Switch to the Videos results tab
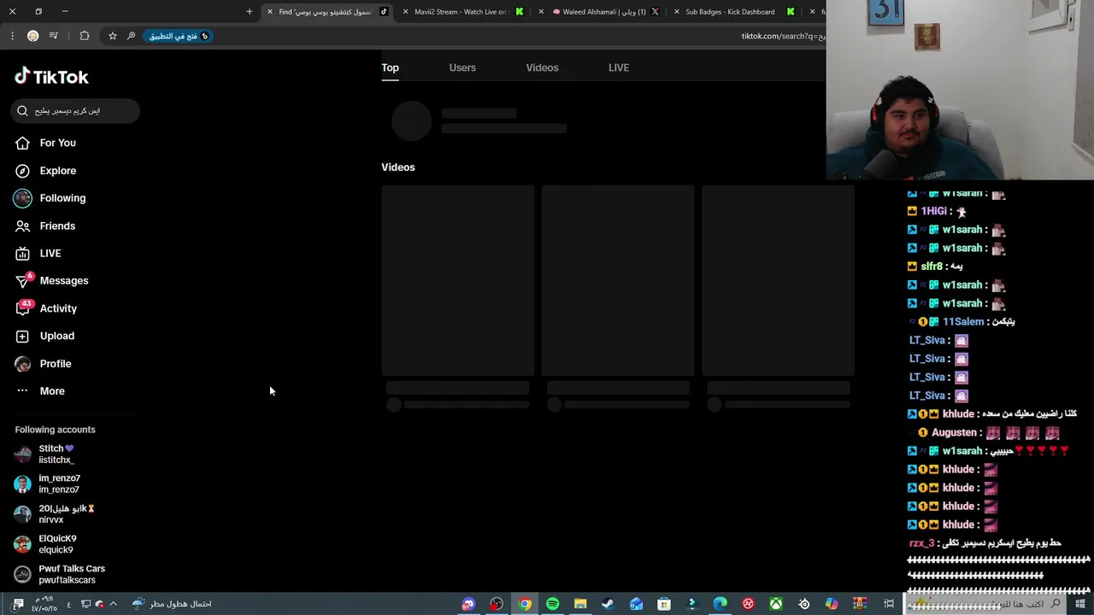Viewport: 1094px width, 615px height. click(x=542, y=67)
